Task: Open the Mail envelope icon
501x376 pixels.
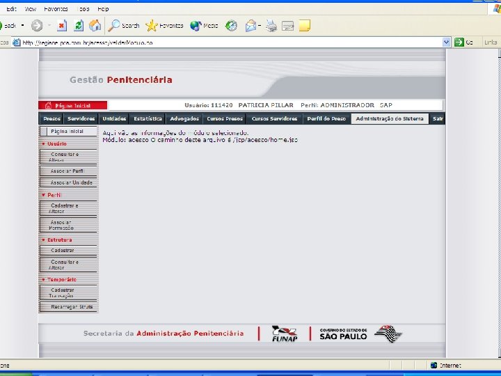Action: (x=250, y=26)
